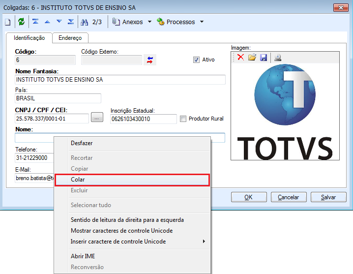Select Abrir IME menu entry

(x=132, y=256)
